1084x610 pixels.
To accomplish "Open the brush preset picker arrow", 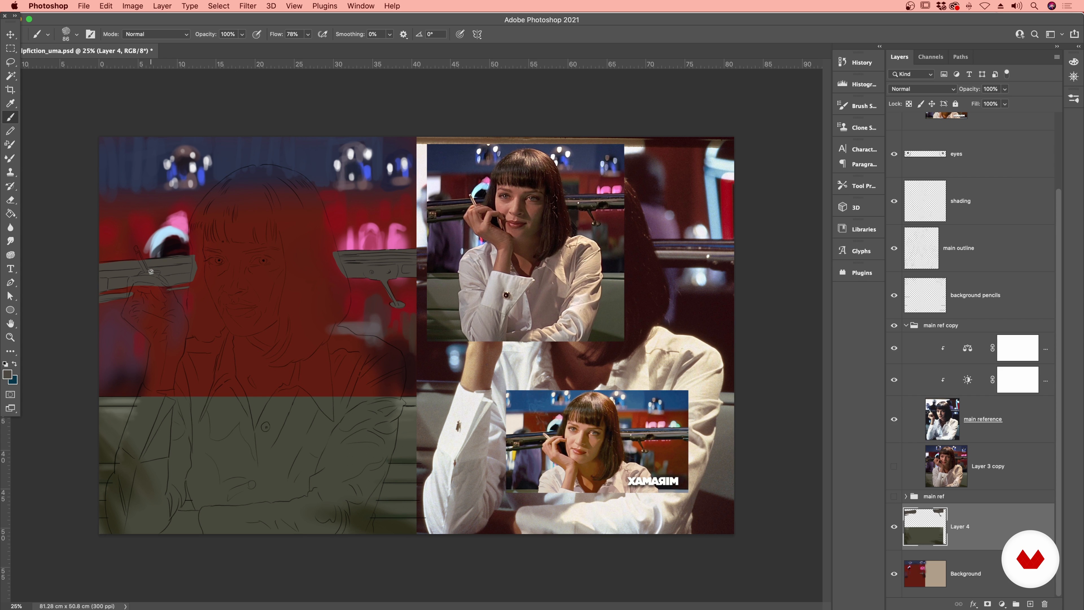I will coord(77,34).
